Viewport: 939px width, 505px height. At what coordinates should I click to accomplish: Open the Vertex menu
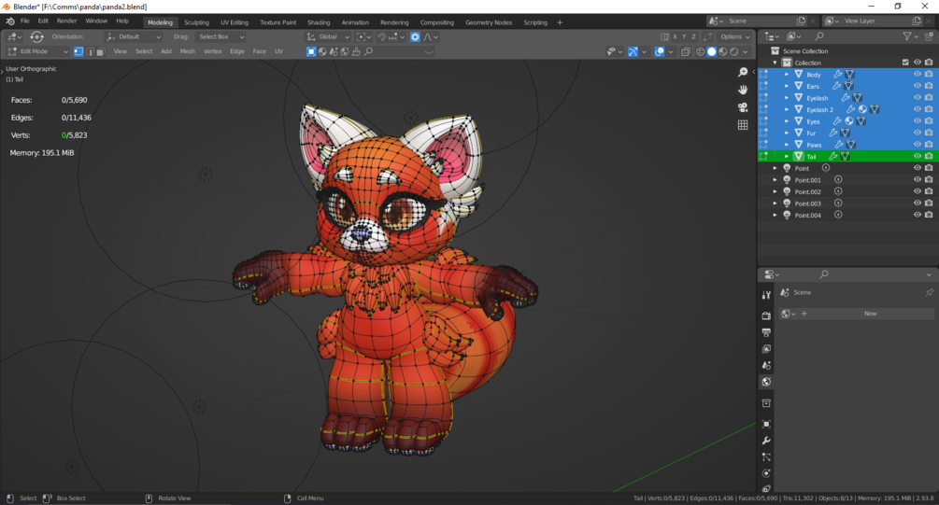(x=213, y=51)
